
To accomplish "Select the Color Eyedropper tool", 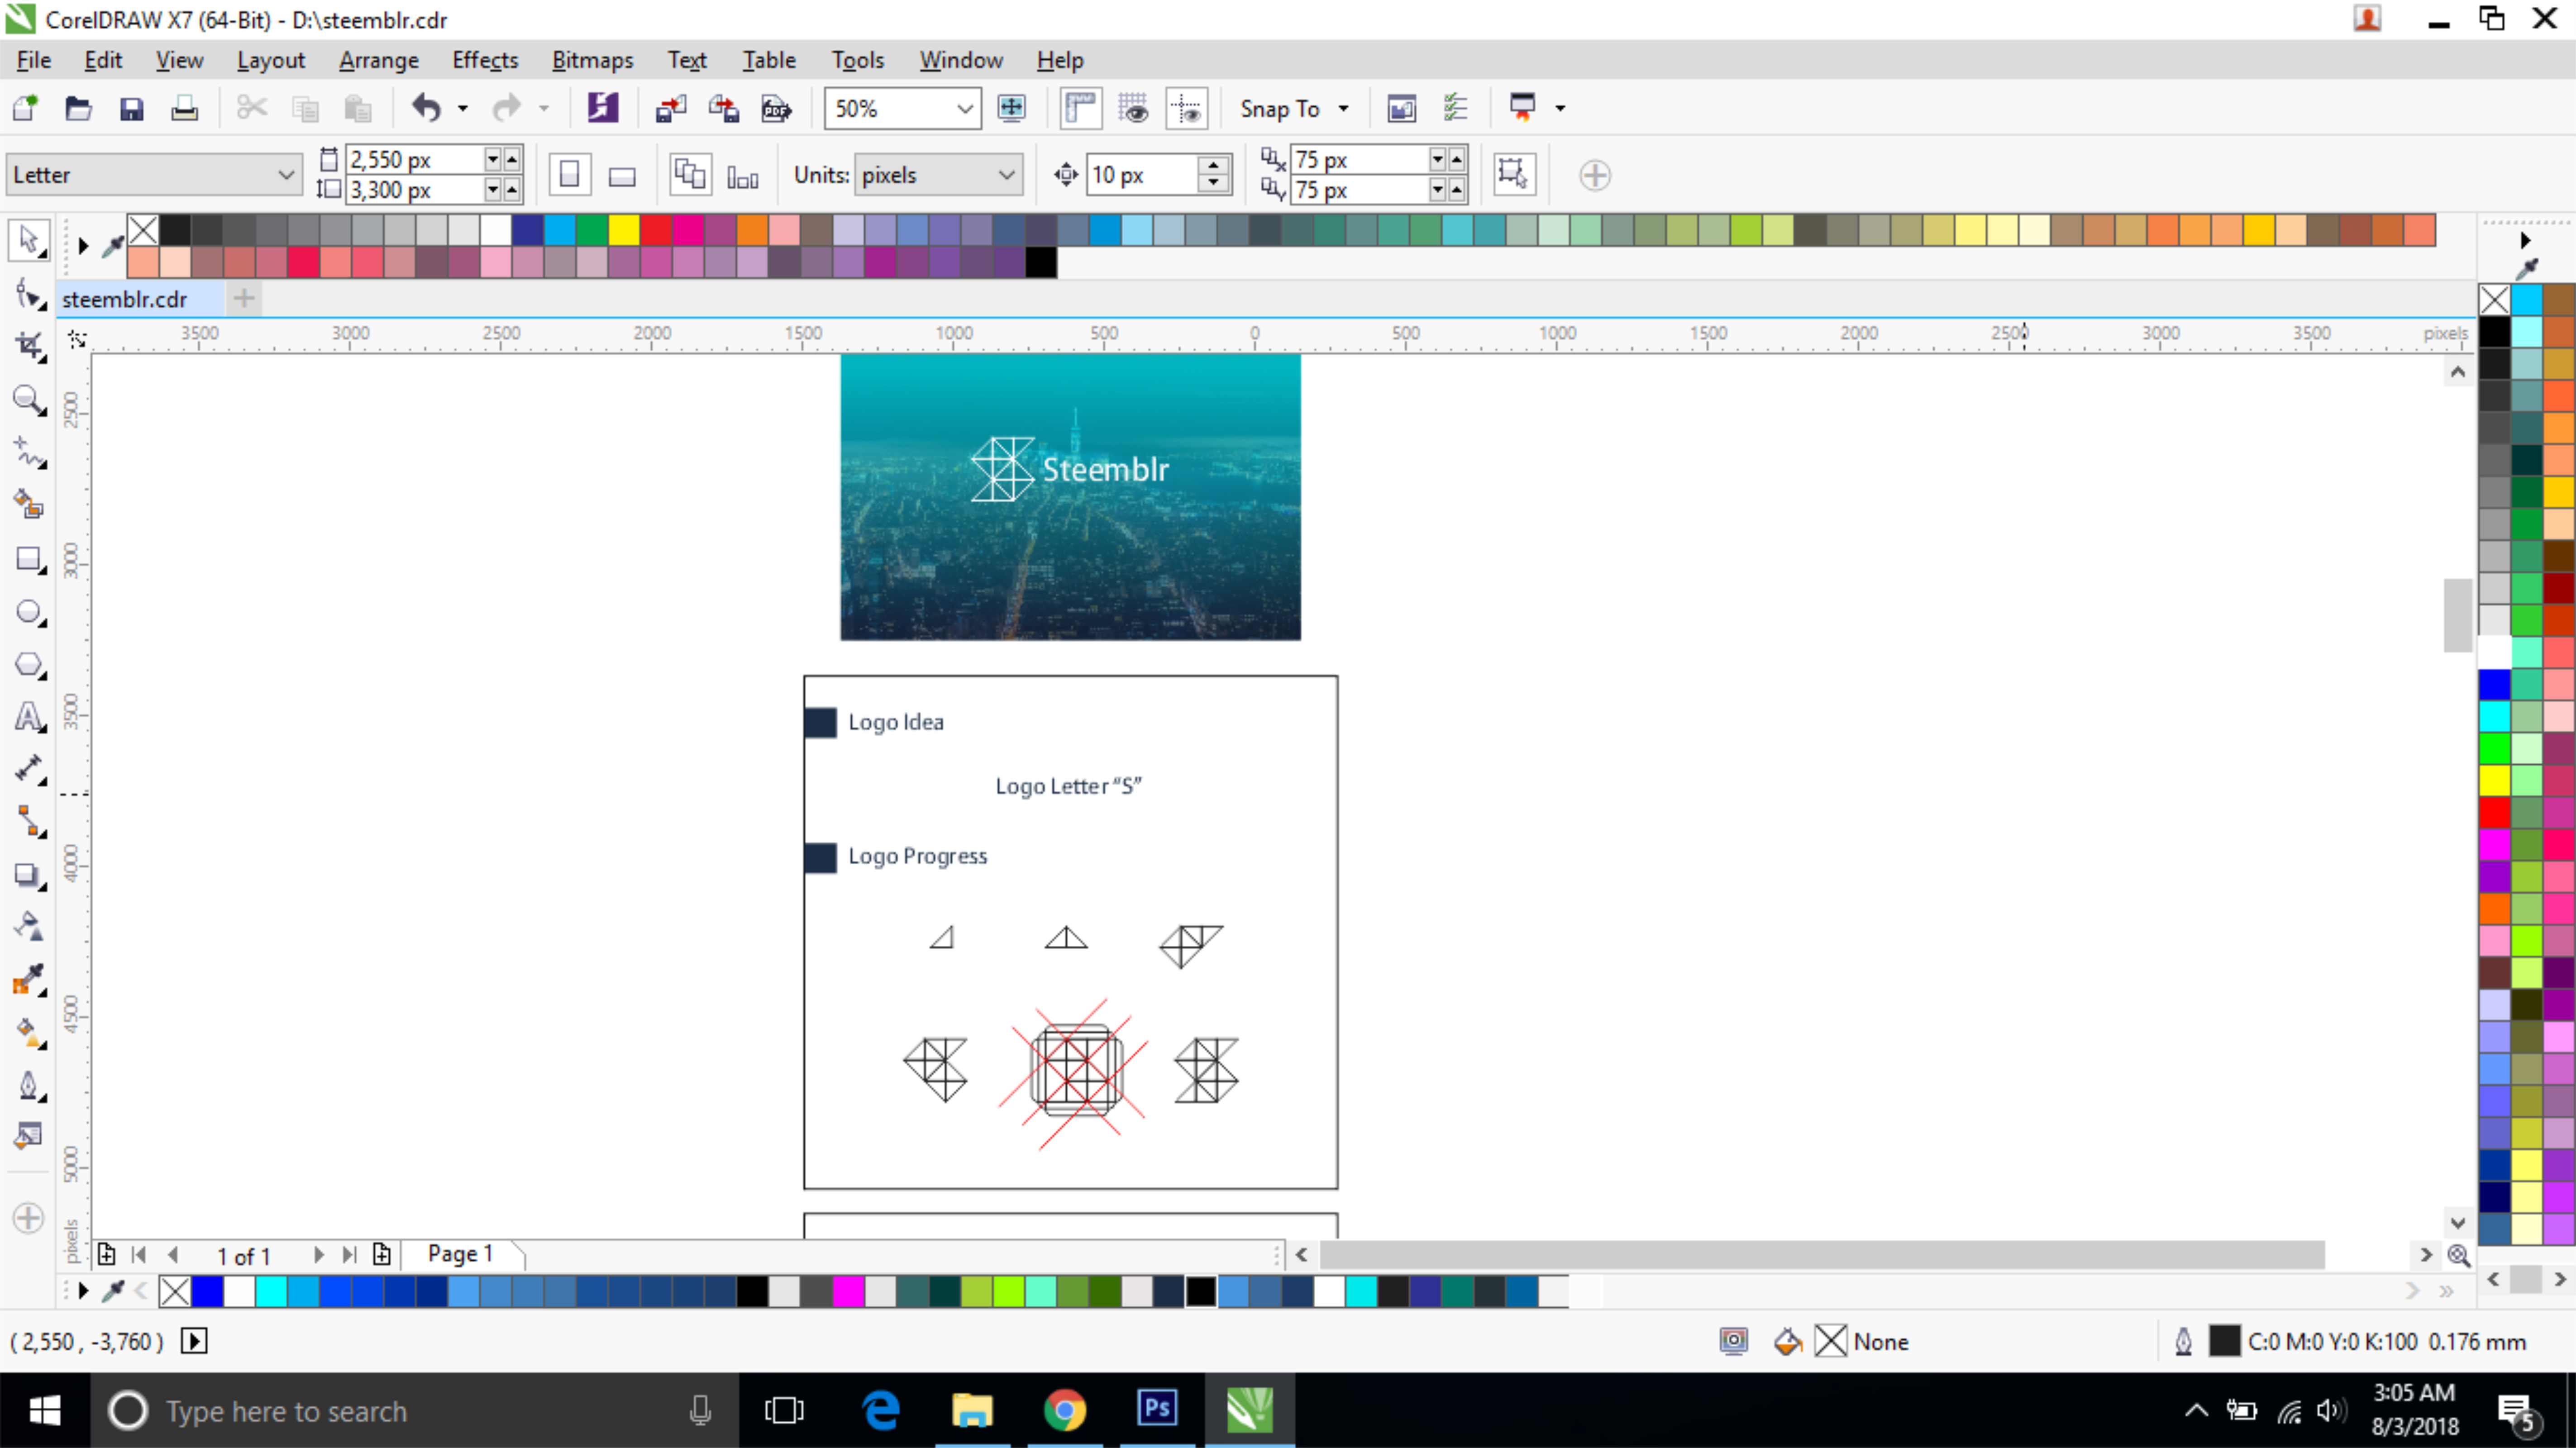I will pyautogui.click(x=28, y=979).
